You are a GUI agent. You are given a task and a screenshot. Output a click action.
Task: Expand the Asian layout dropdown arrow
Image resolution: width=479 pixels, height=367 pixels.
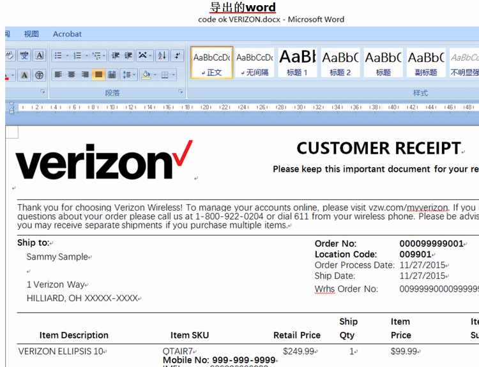coord(150,56)
